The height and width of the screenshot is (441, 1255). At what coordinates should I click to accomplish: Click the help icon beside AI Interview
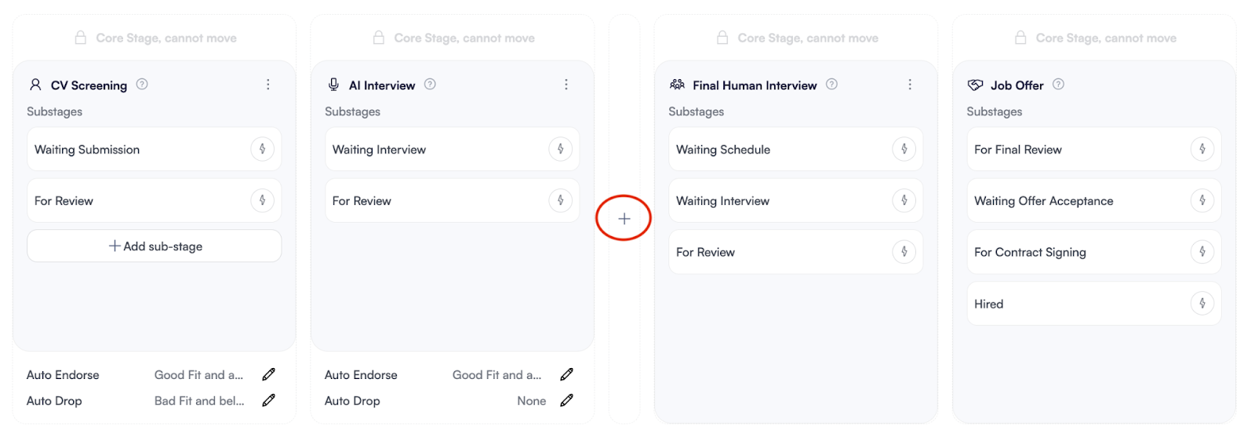430,85
